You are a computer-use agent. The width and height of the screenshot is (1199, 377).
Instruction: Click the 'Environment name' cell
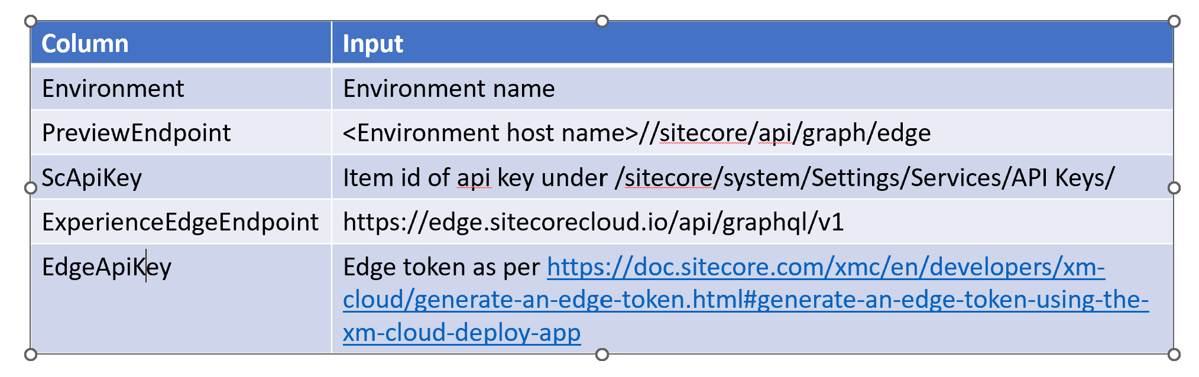click(753, 88)
